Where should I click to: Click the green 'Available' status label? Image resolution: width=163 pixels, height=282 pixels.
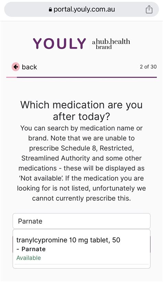(29, 258)
